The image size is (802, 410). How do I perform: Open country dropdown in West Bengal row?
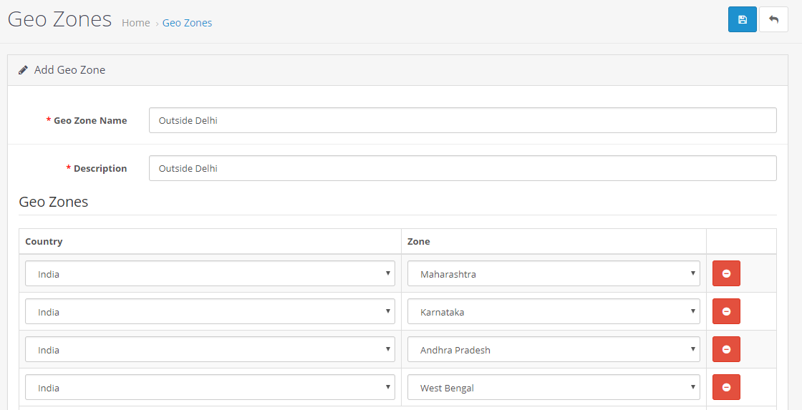(x=210, y=387)
